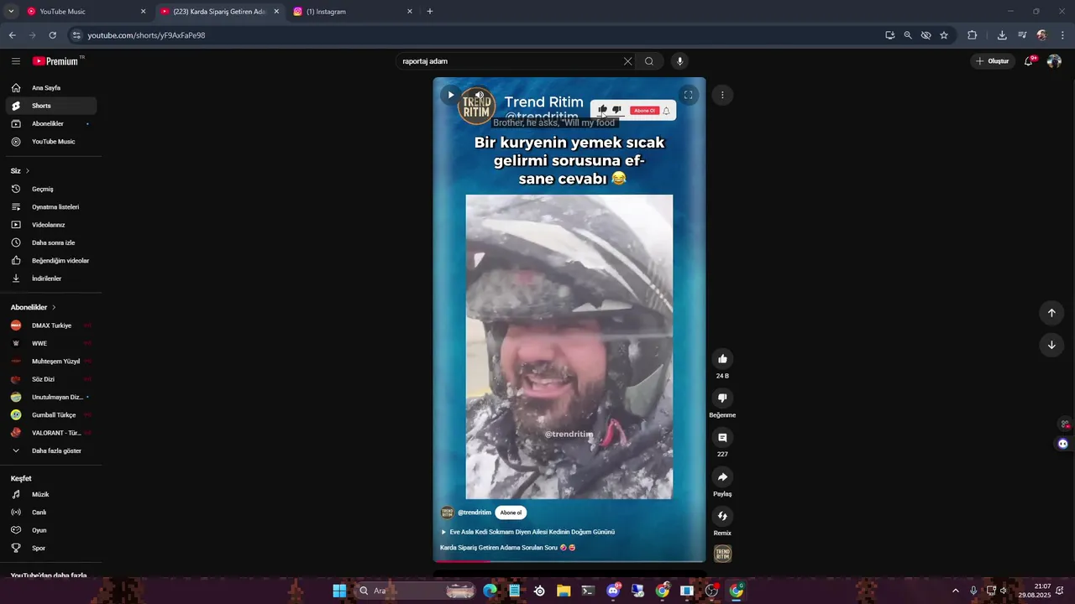Select Ana Sayfa in sidebar
Viewport: 1075px width, 604px height.
click(x=51, y=88)
